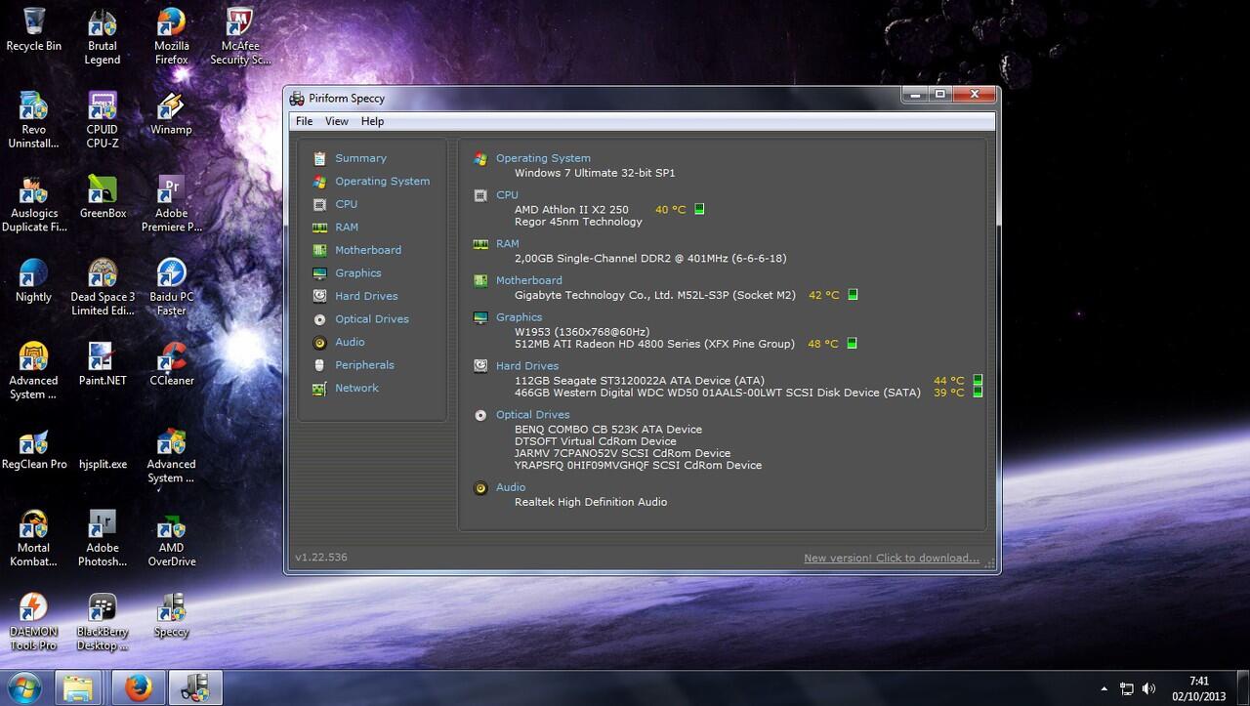Viewport: 1250px width, 706px height.
Task: Click the RegClean Pro desktop icon
Action: click(34, 449)
